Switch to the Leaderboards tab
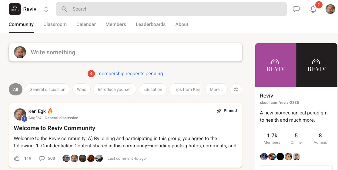Viewport: 338px width, 170px height. 151,24
